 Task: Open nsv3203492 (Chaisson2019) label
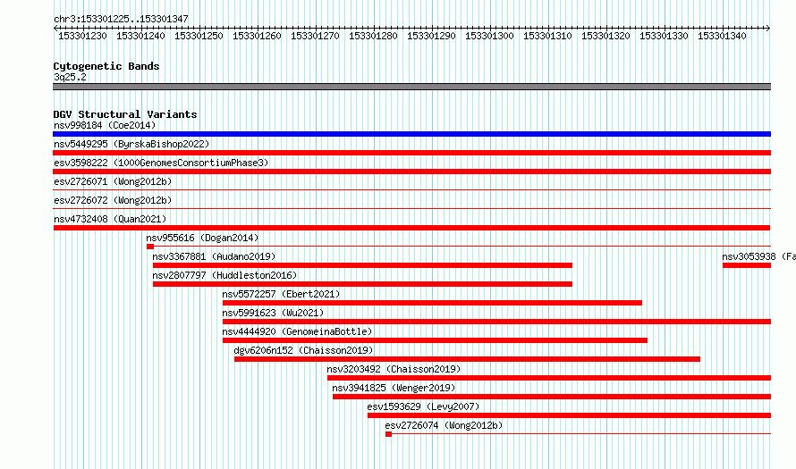pos(394,369)
